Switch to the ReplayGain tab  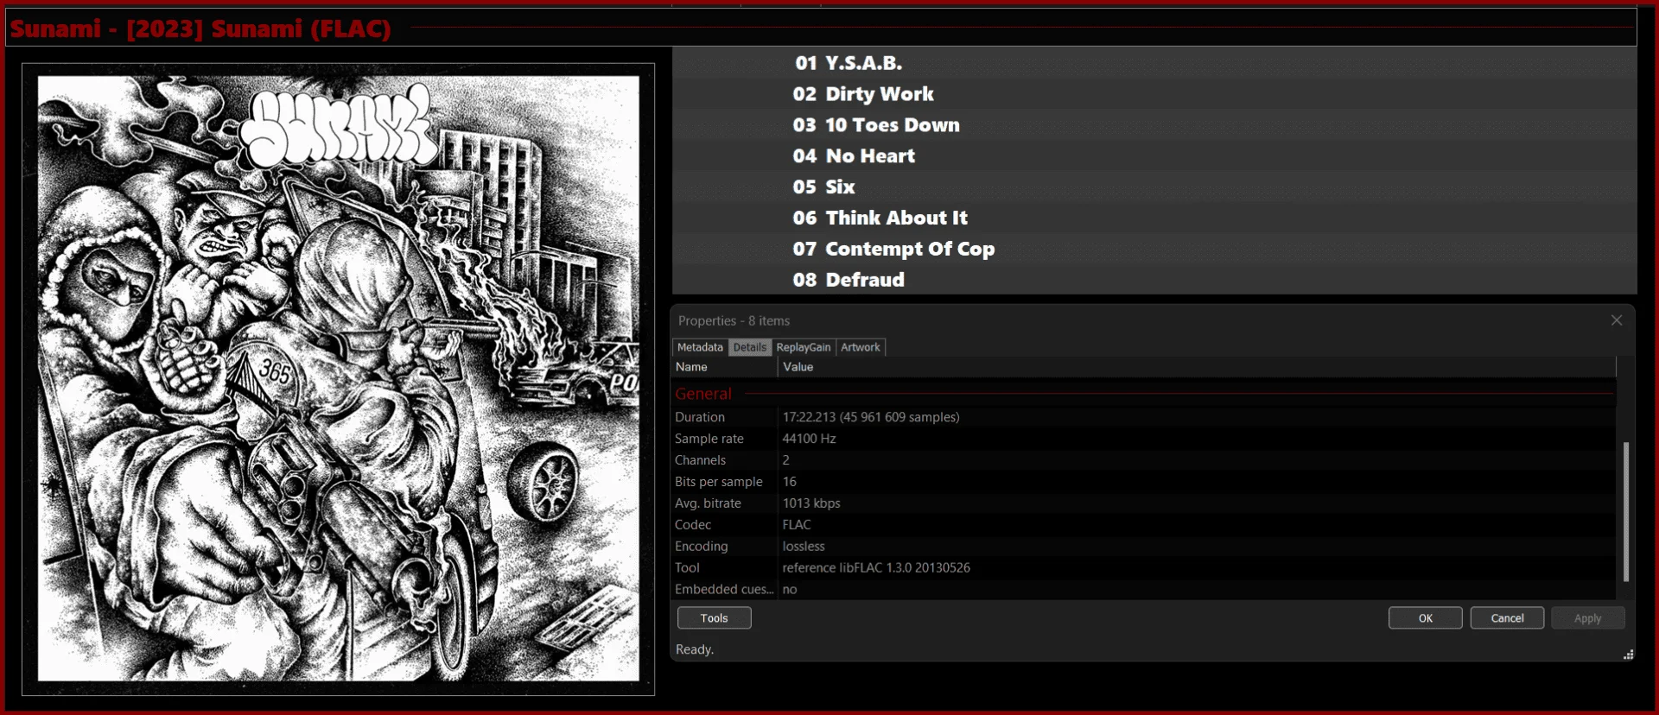click(803, 347)
